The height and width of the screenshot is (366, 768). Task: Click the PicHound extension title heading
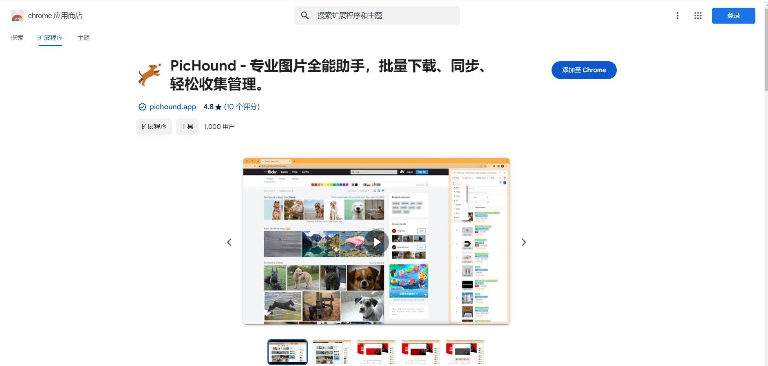329,75
